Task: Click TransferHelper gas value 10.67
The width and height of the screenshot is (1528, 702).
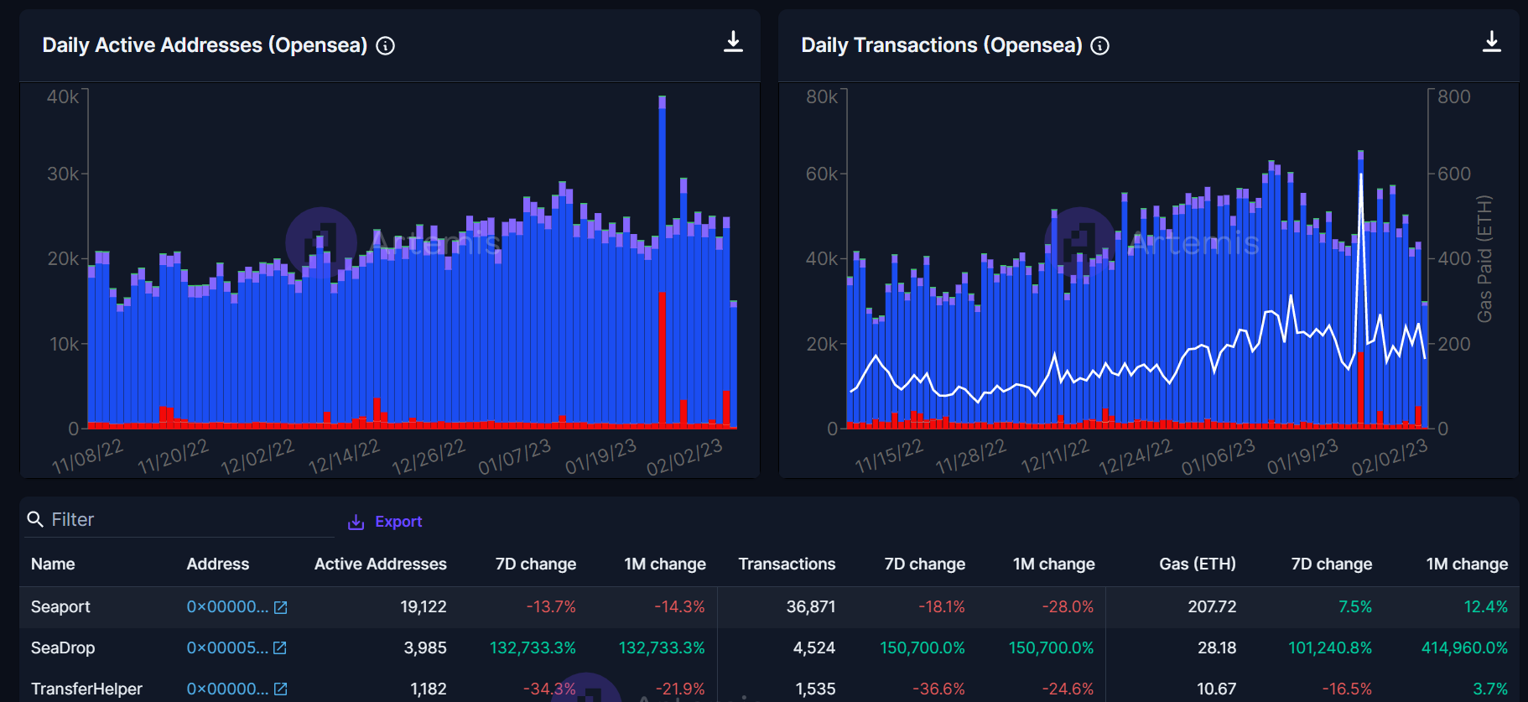Action: [x=1217, y=689]
